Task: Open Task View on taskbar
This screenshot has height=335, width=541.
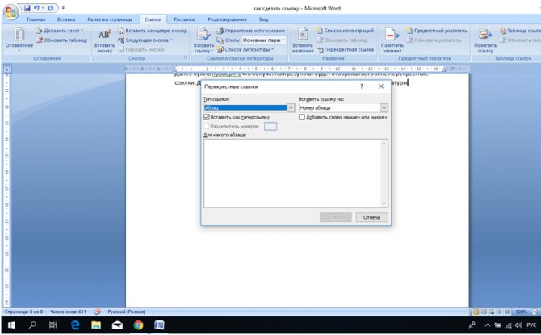Action: pyautogui.click(x=52, y=325)
